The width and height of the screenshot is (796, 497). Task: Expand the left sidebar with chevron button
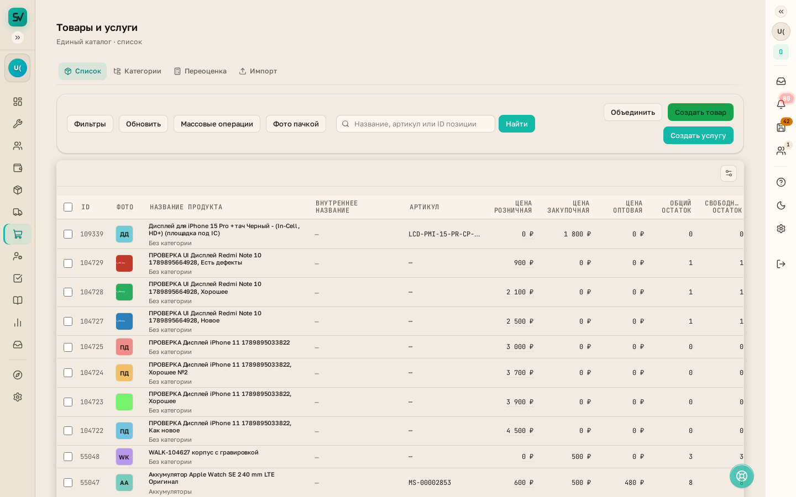(x=18, y=38)
